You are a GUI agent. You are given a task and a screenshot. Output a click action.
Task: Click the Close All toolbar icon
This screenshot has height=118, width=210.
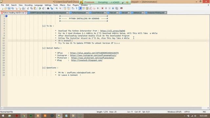(20, 8)
